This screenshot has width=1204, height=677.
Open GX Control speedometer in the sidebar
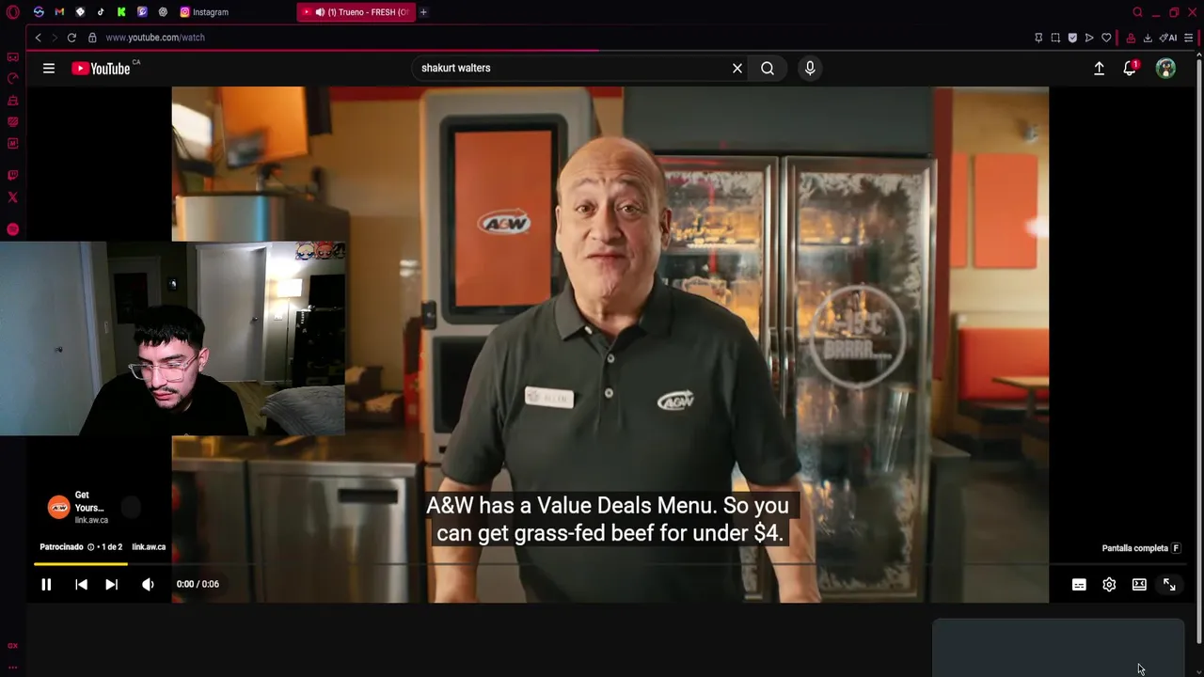(x=12, y=79)
